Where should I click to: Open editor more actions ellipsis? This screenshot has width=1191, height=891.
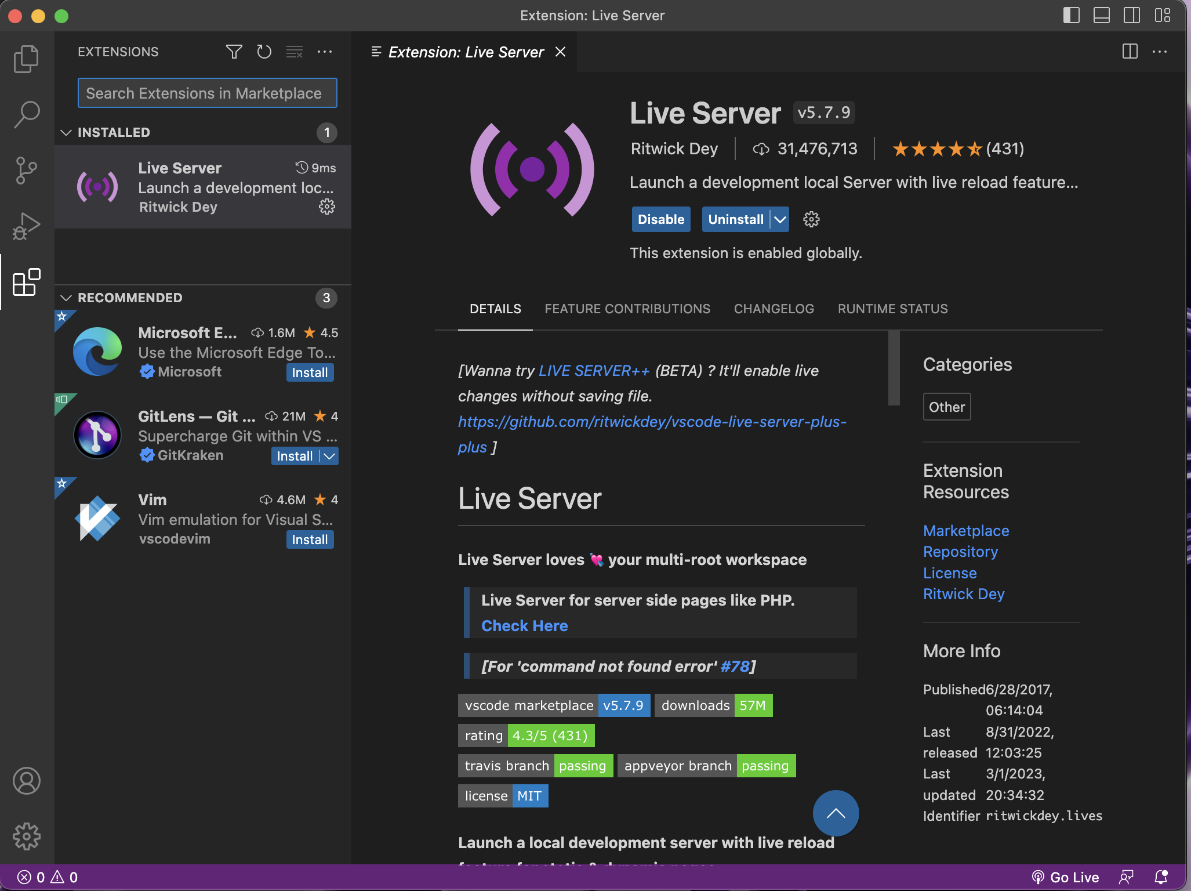pyautogui.click(x=1160, y=52)
